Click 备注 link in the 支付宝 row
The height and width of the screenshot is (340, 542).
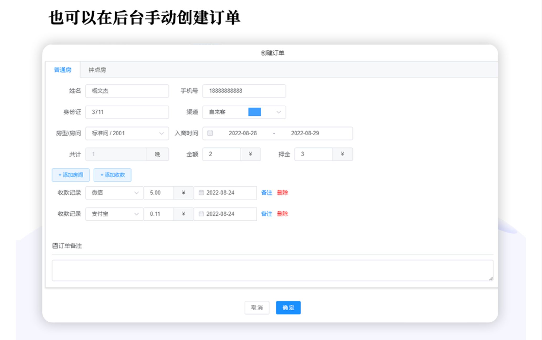tap(267, 214)
